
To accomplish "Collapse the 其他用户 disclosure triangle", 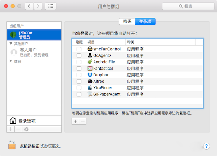I will click(11, 44).
